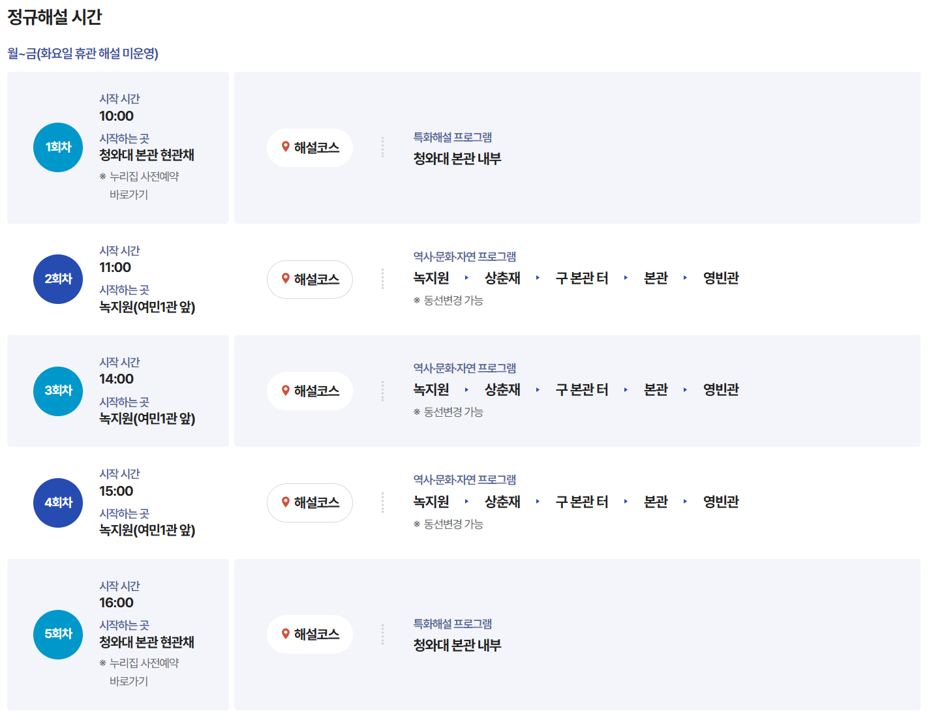This screenshot has height=726, width=931.
Task: Open the 바로가기 link in the 5회차 section
Action: (x=129, y=681)
